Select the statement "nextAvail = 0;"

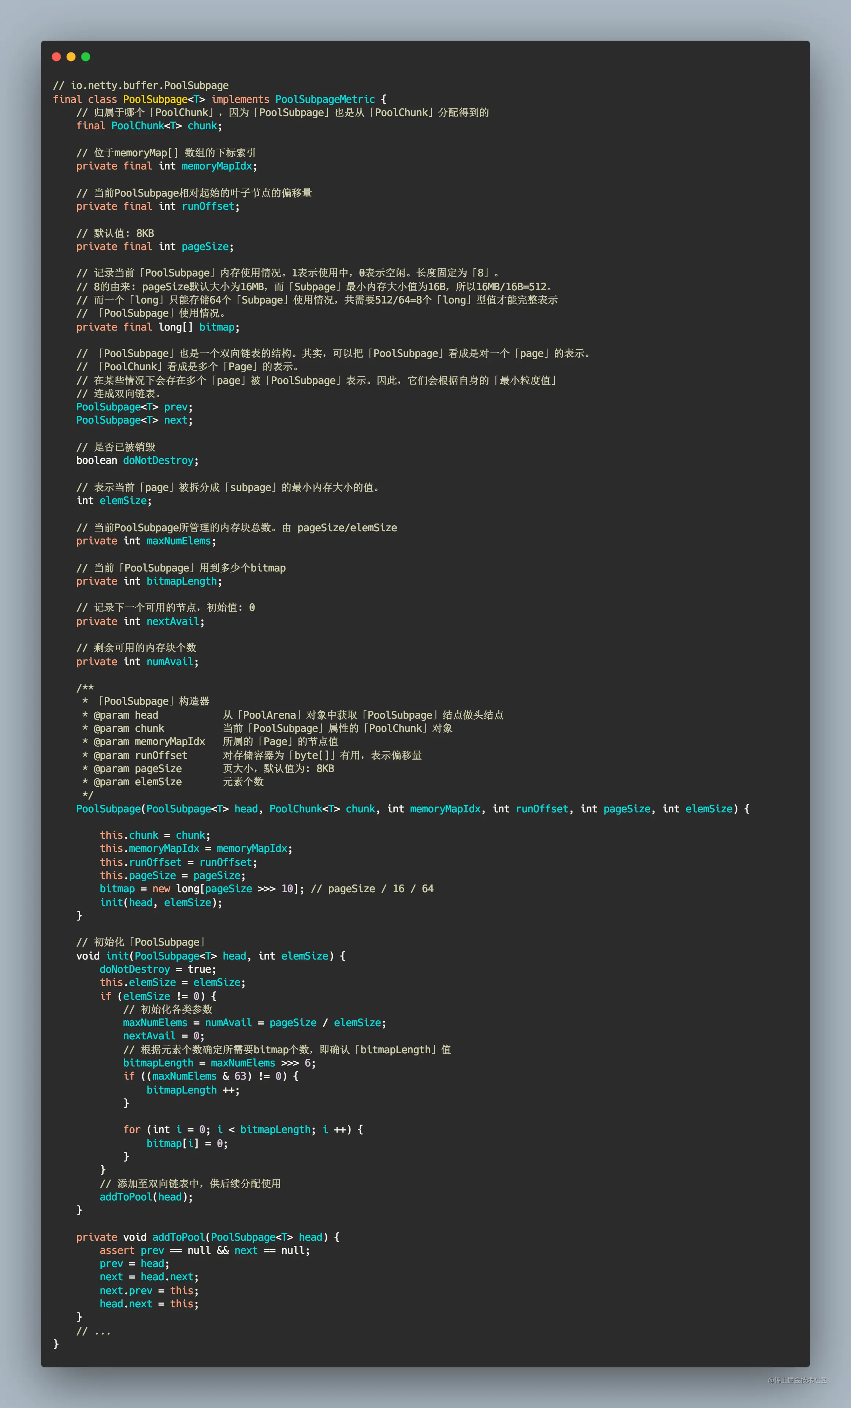(163, 1036)
